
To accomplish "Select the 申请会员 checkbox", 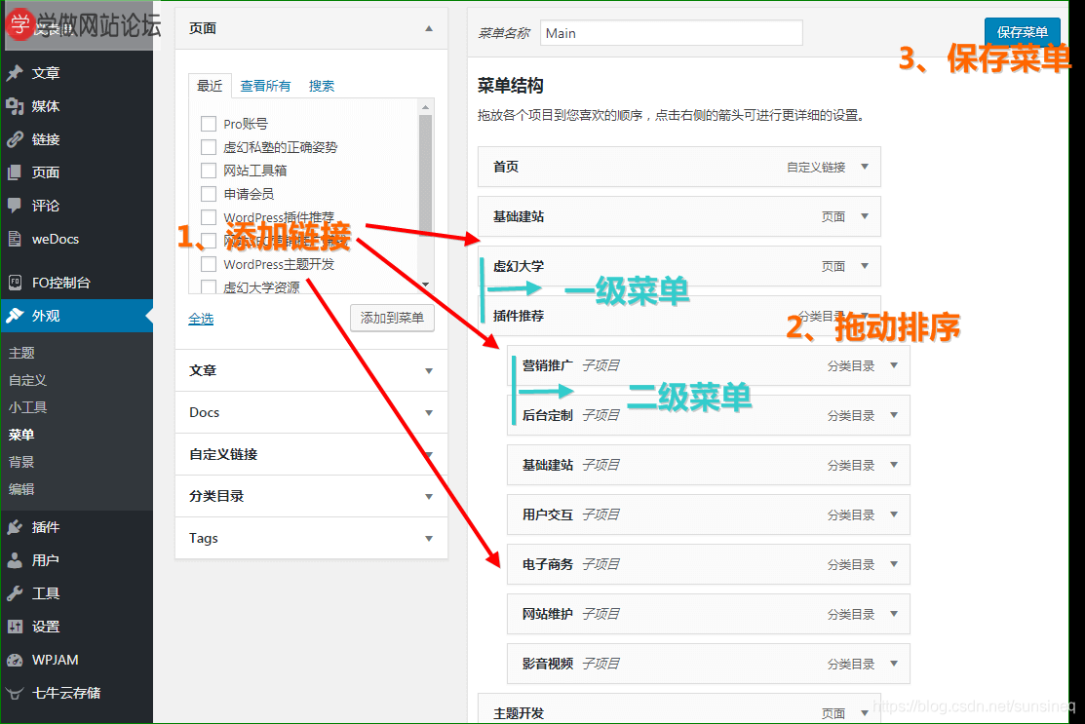I will [208, 194].
